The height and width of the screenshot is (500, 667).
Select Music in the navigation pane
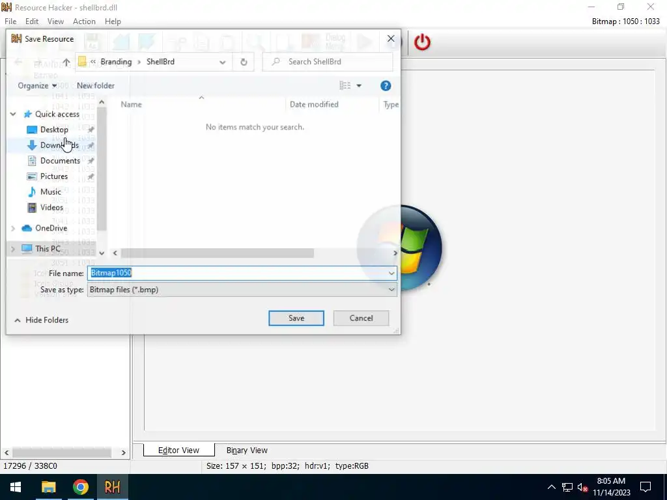coord(51,192)
